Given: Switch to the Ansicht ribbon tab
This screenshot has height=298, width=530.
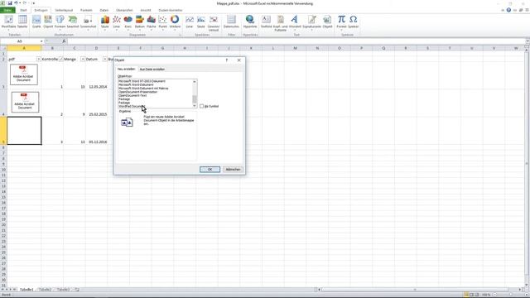Looking at the screenshot, I should tap(146, 10).
